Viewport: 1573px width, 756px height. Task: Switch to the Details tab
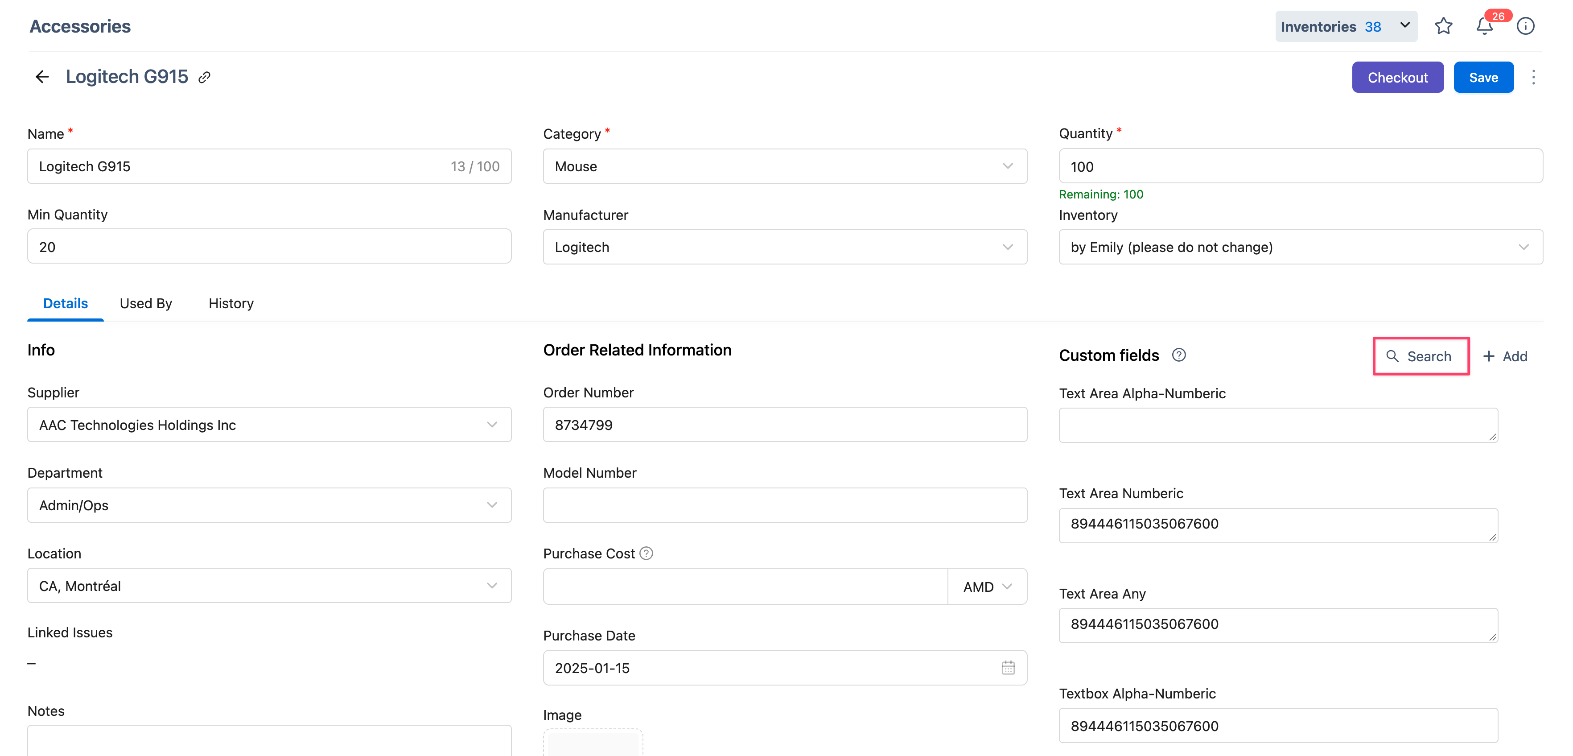pos(66,303)
